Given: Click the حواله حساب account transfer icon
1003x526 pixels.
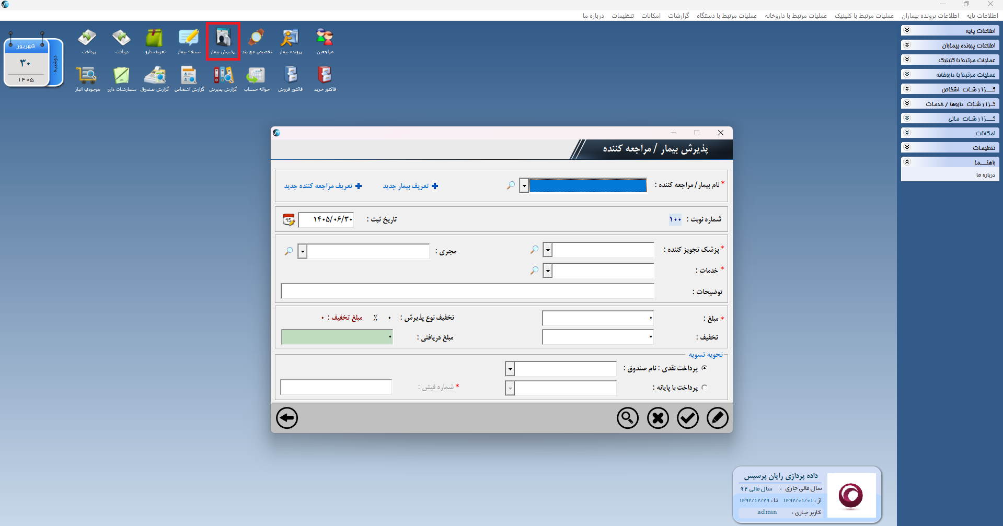Looking at the screenshot, I should click(257, 79).
